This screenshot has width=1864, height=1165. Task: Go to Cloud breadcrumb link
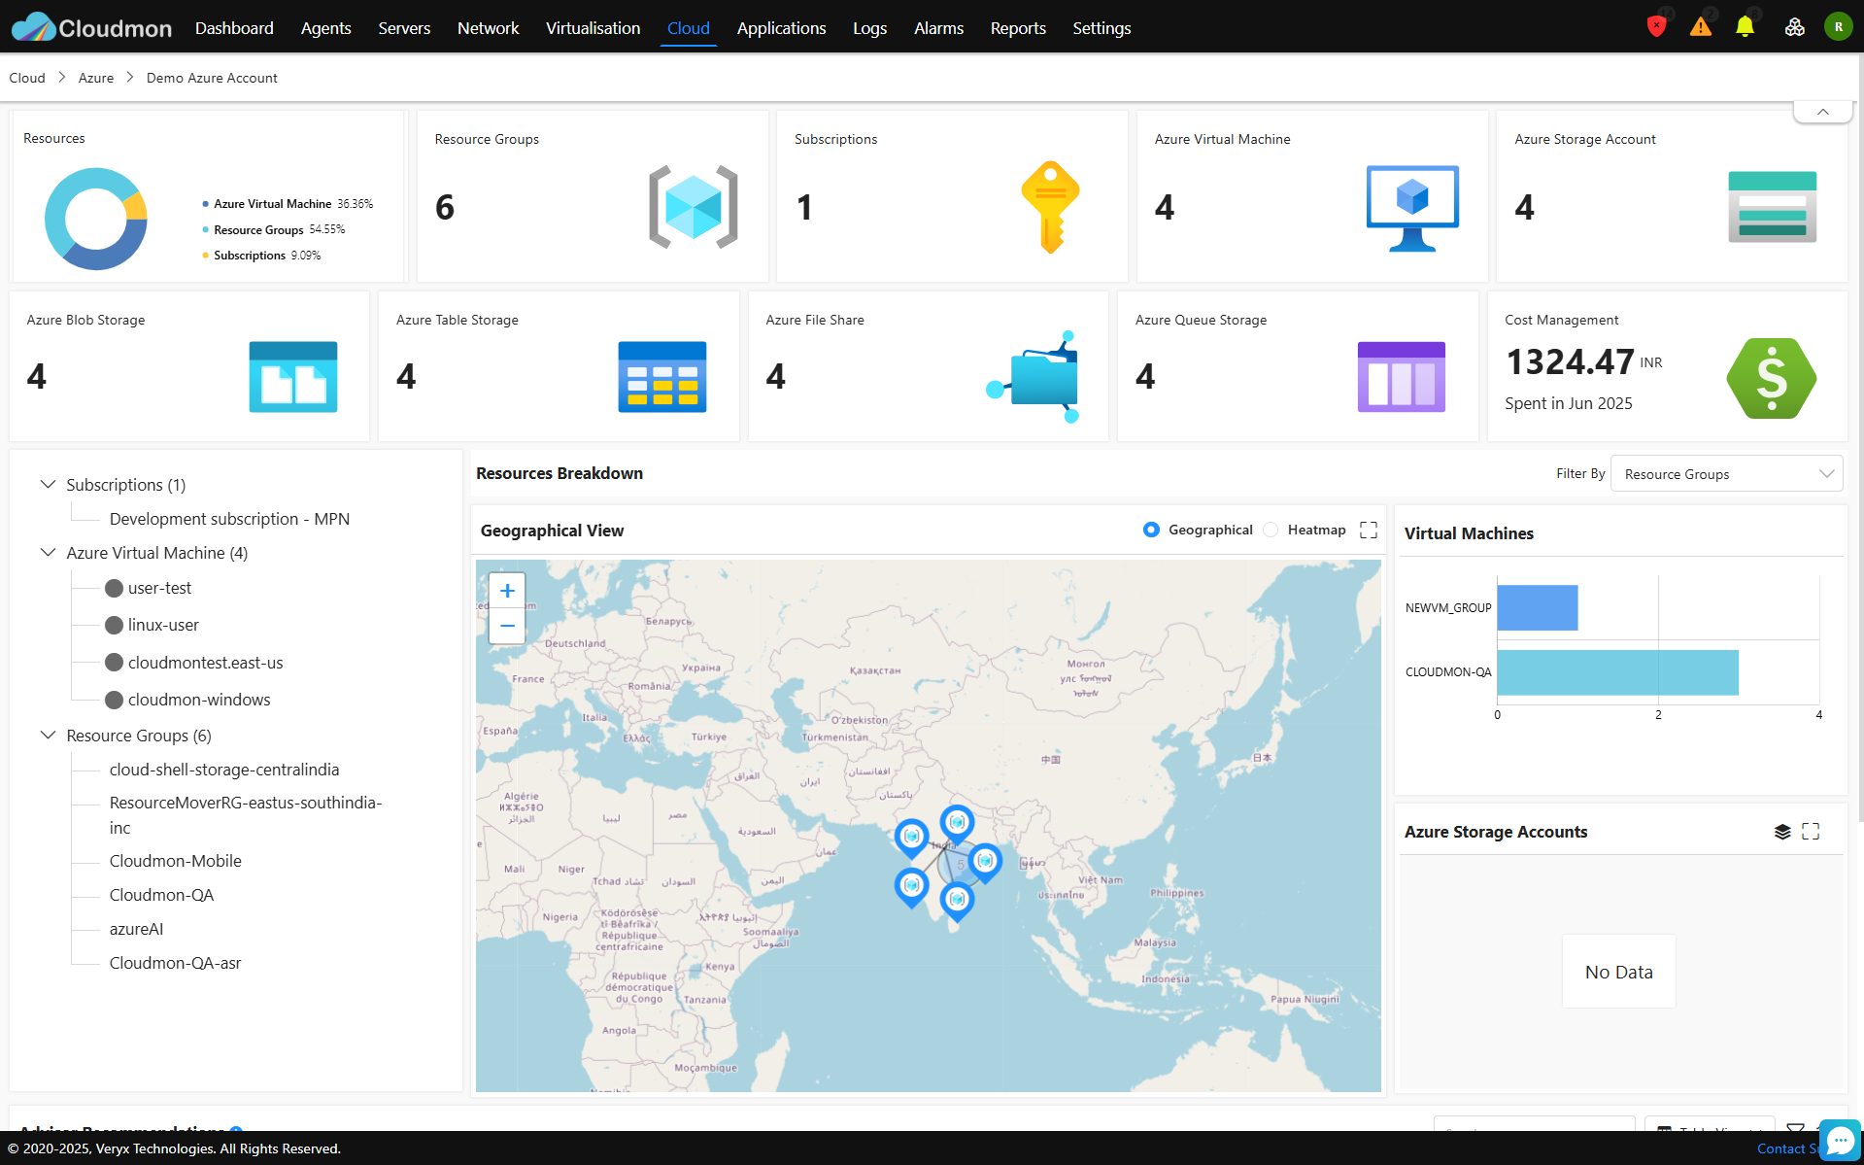(27, 78)
